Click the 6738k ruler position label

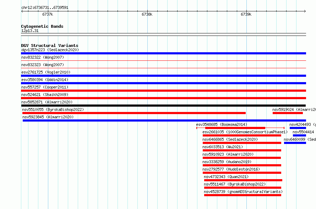147,14
